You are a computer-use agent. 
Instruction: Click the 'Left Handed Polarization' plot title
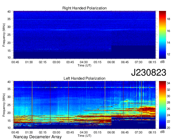click(x=84, y=78)
